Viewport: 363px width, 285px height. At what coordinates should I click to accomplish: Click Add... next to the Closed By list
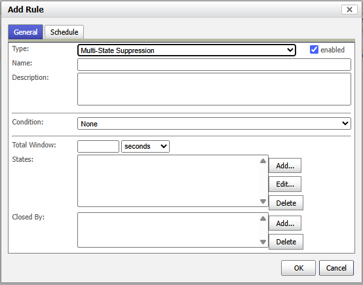pyautogui.click(x=285, y=223)
